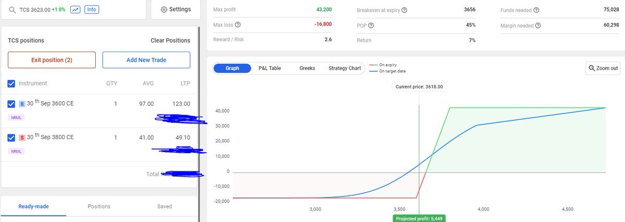Click NRML tag under 3800 CE
This screenshot has width=625, height=222.
tap(16, 151)
